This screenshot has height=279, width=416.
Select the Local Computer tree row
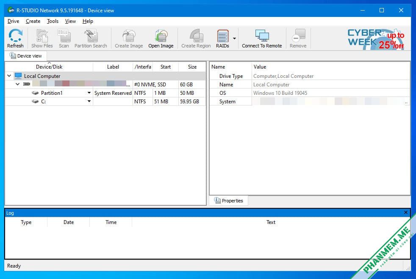105,76
